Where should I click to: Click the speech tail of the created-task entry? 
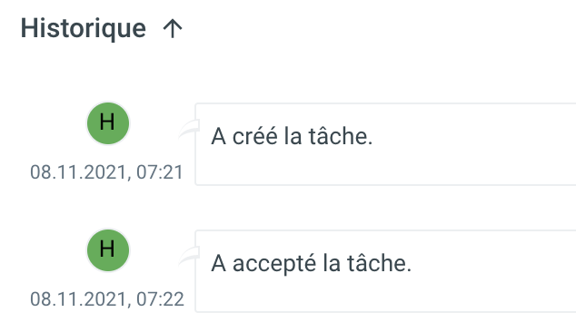[189, 129]
